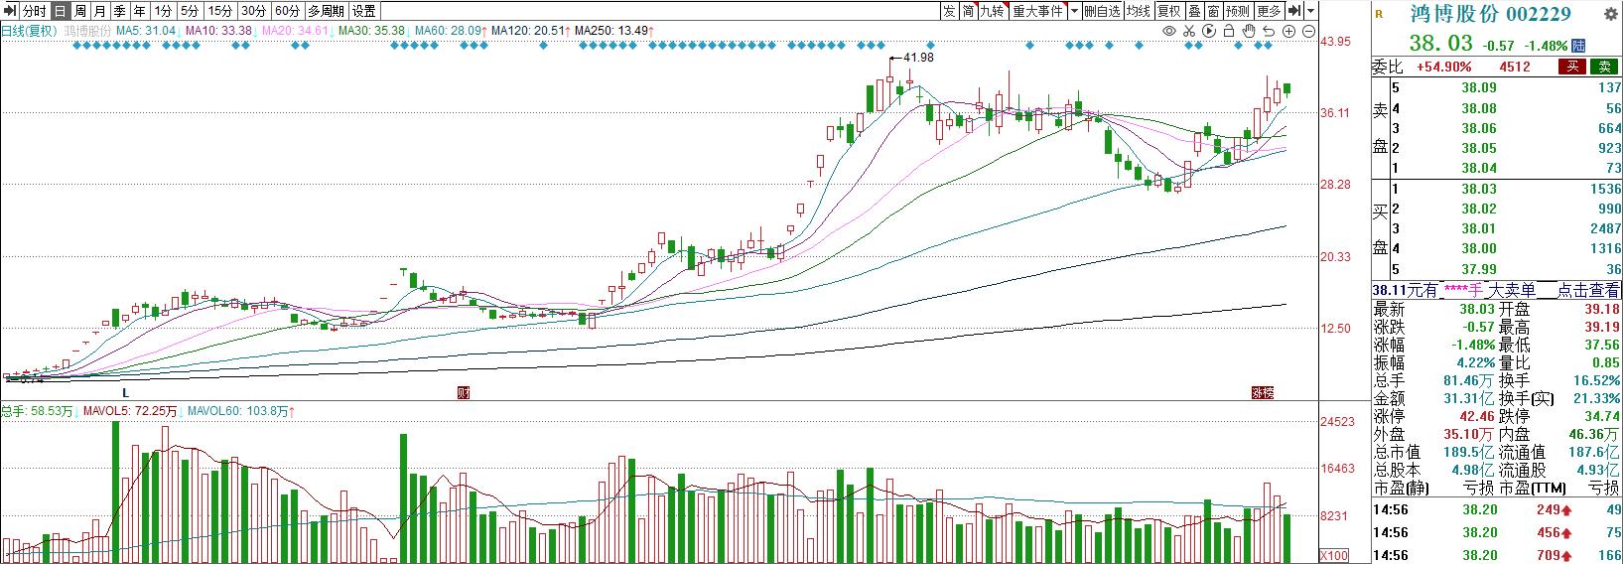The image size is (1623, 564).
Task: Switch to the 15分 minute chart
Action: (x=220, y=11)
